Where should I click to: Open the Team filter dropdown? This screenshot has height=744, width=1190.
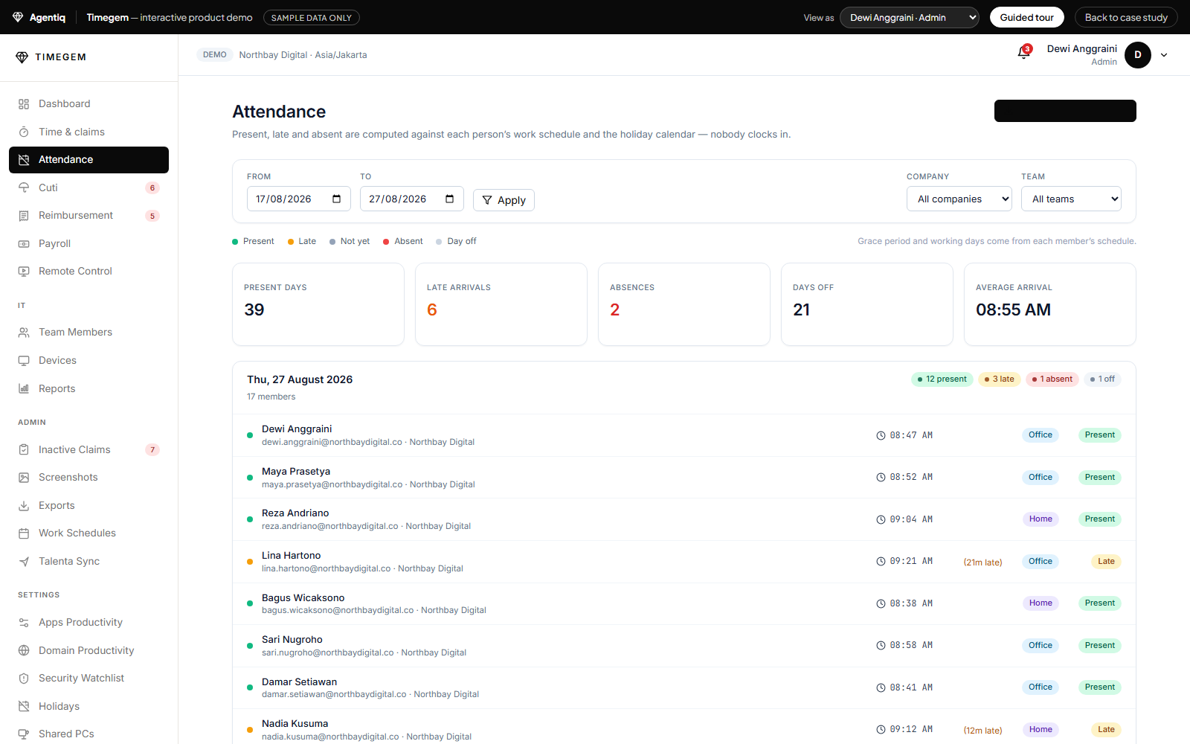[x=1071, y=199]
